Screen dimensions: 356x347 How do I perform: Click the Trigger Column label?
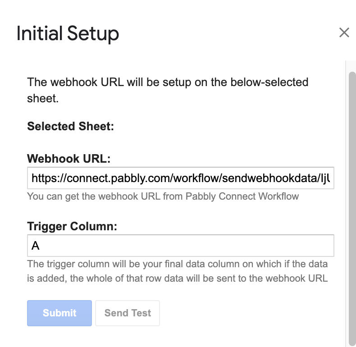[x=72, y=226]
